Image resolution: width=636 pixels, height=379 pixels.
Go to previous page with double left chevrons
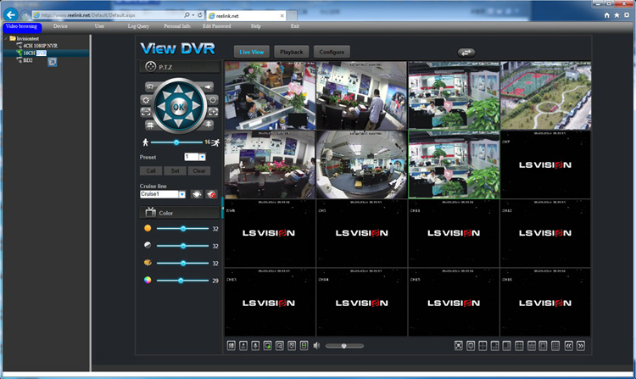pos(569,346)
